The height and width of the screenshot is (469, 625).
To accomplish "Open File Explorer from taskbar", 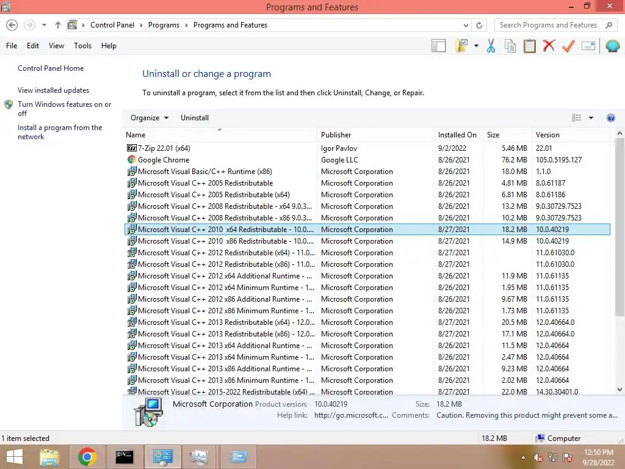I will (49, 457).
